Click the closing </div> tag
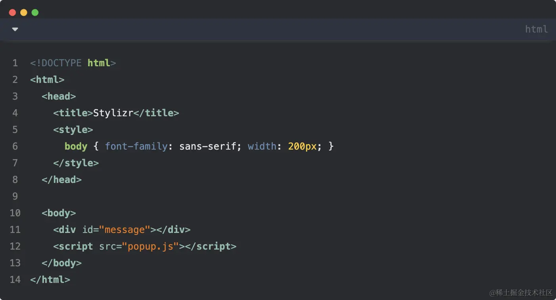 (x=173, y=230)
